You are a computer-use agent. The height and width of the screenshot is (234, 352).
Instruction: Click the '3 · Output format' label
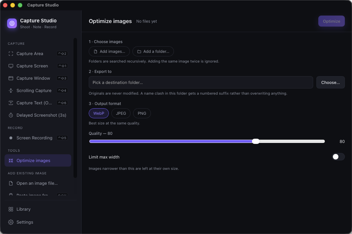(105, 104)
